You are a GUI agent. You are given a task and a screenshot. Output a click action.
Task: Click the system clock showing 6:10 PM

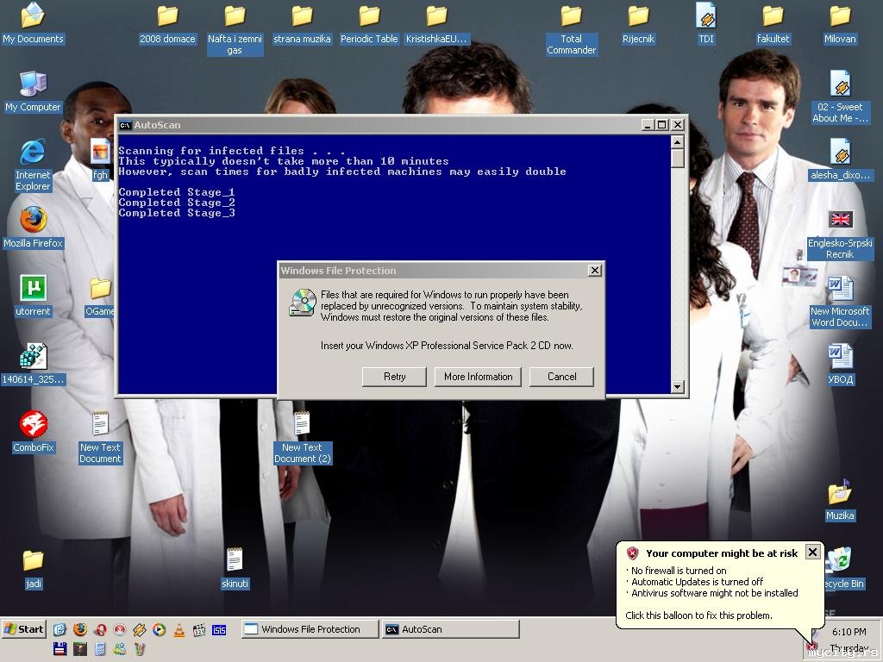849,632
